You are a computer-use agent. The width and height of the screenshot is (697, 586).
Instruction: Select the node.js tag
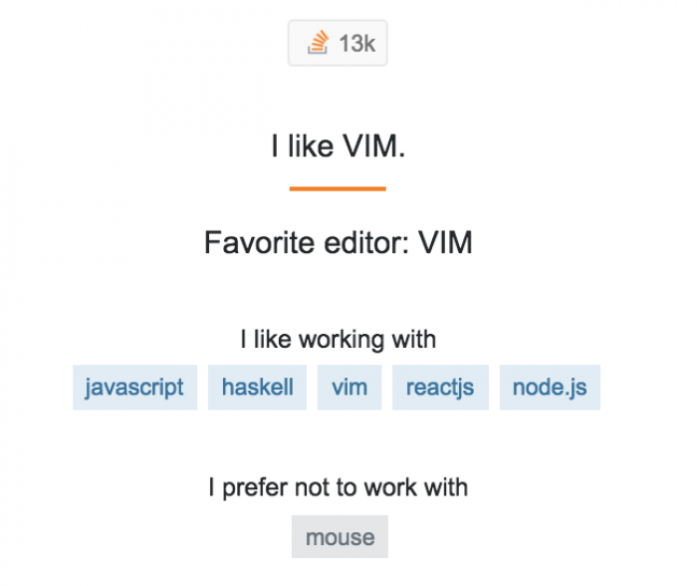coord(550,387)
